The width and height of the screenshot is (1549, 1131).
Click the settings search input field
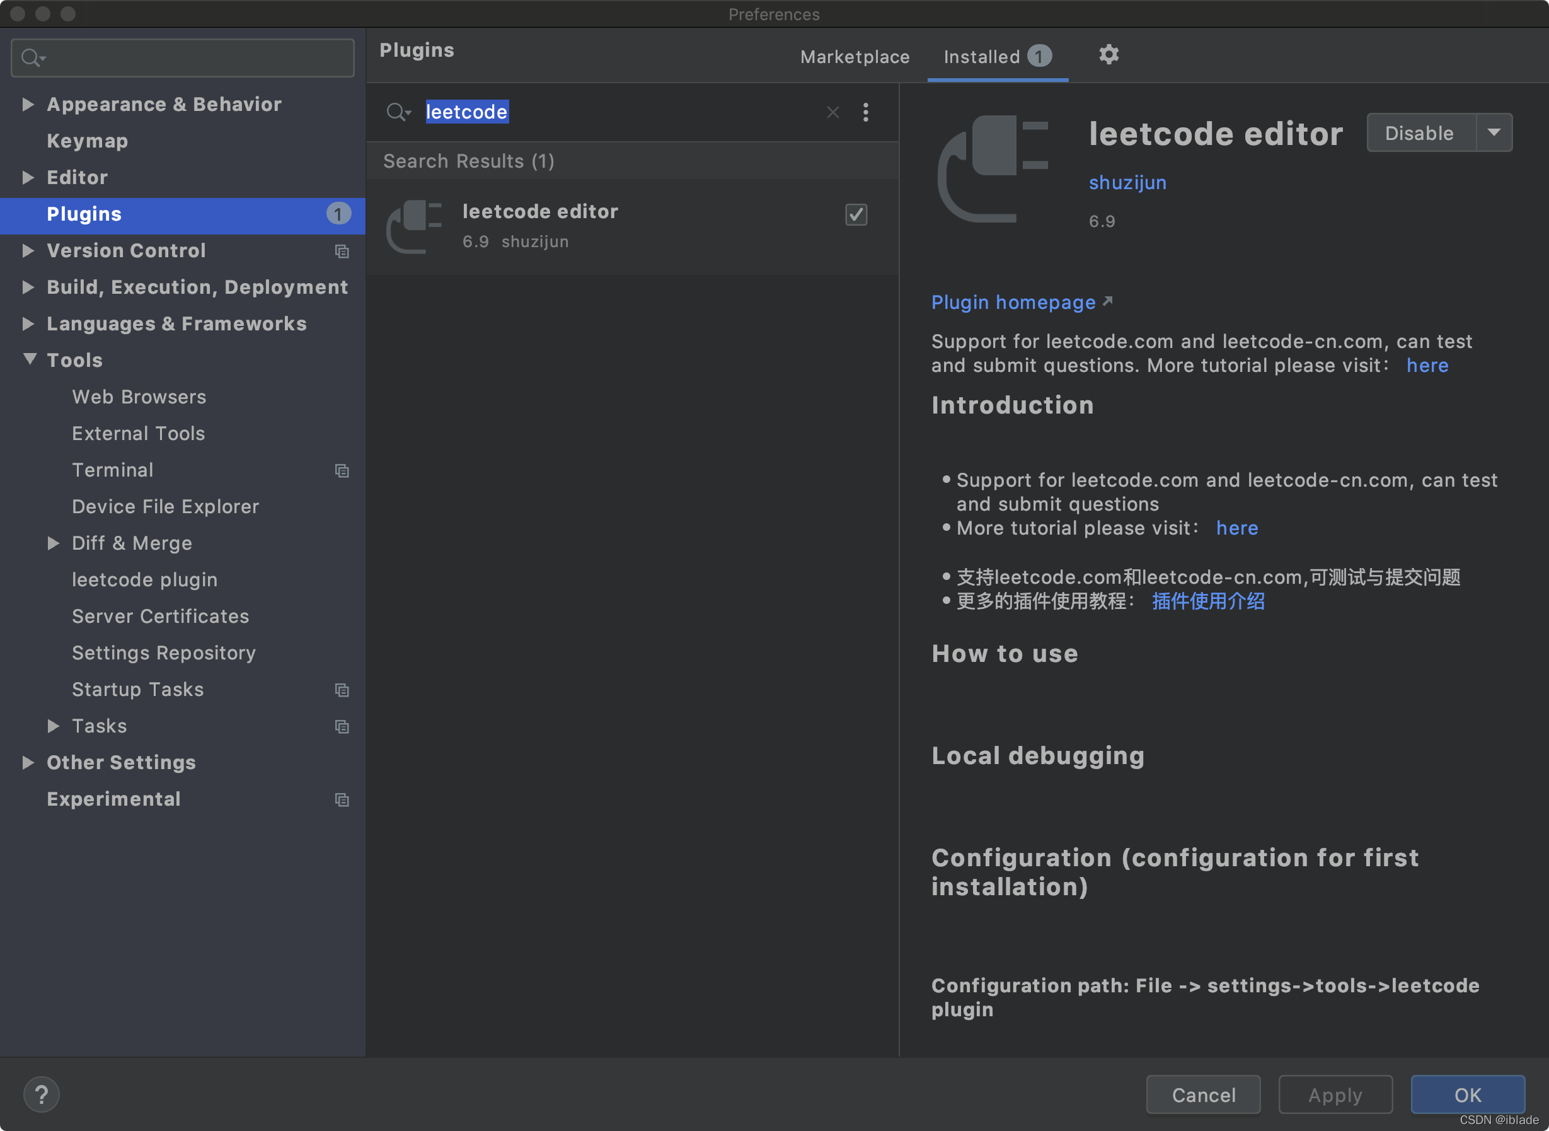coord(192,58)
